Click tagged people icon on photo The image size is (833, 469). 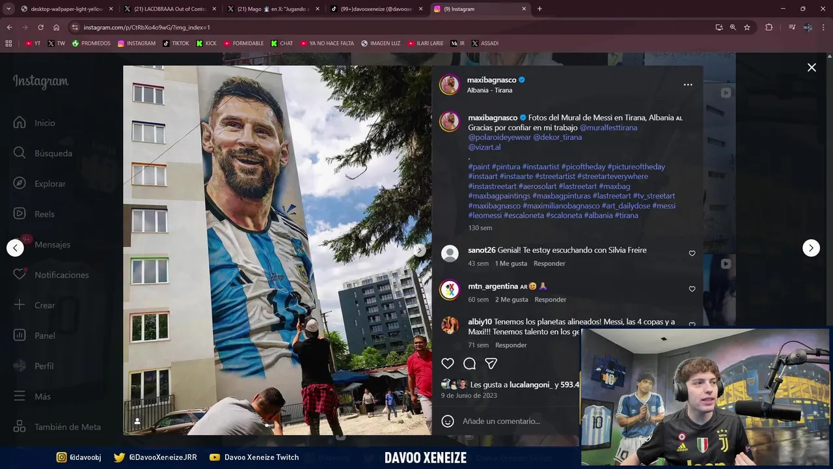pos(137,421)
